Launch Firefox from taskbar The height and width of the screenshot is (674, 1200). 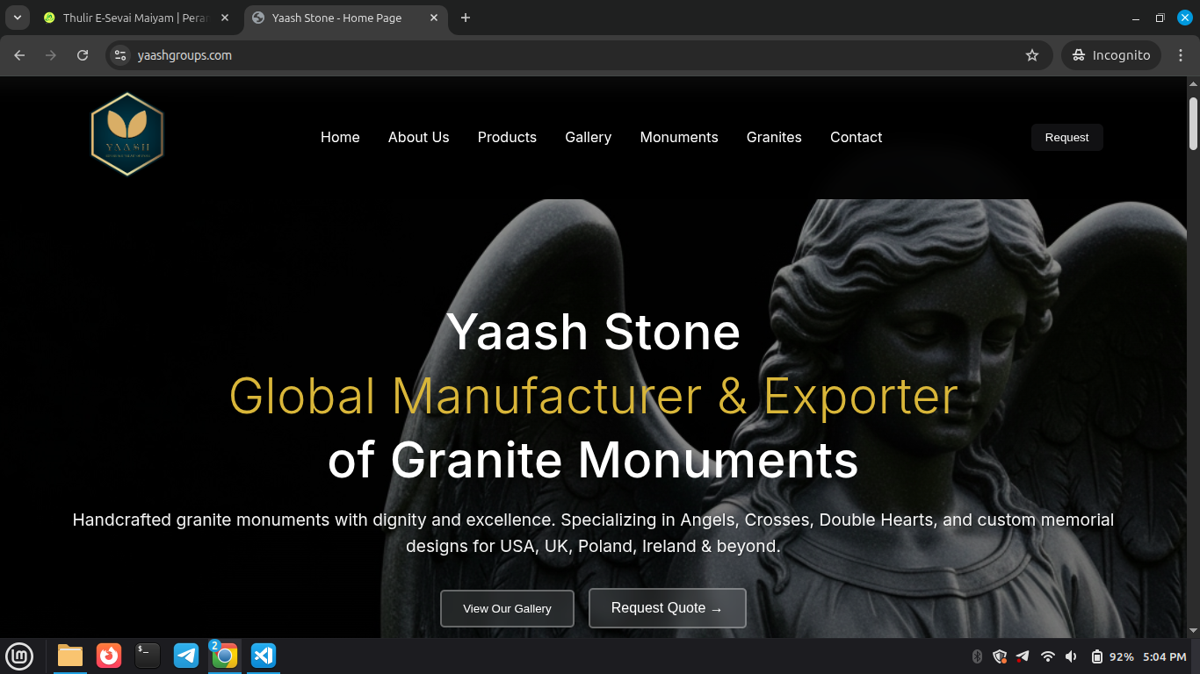coord(109,656)
